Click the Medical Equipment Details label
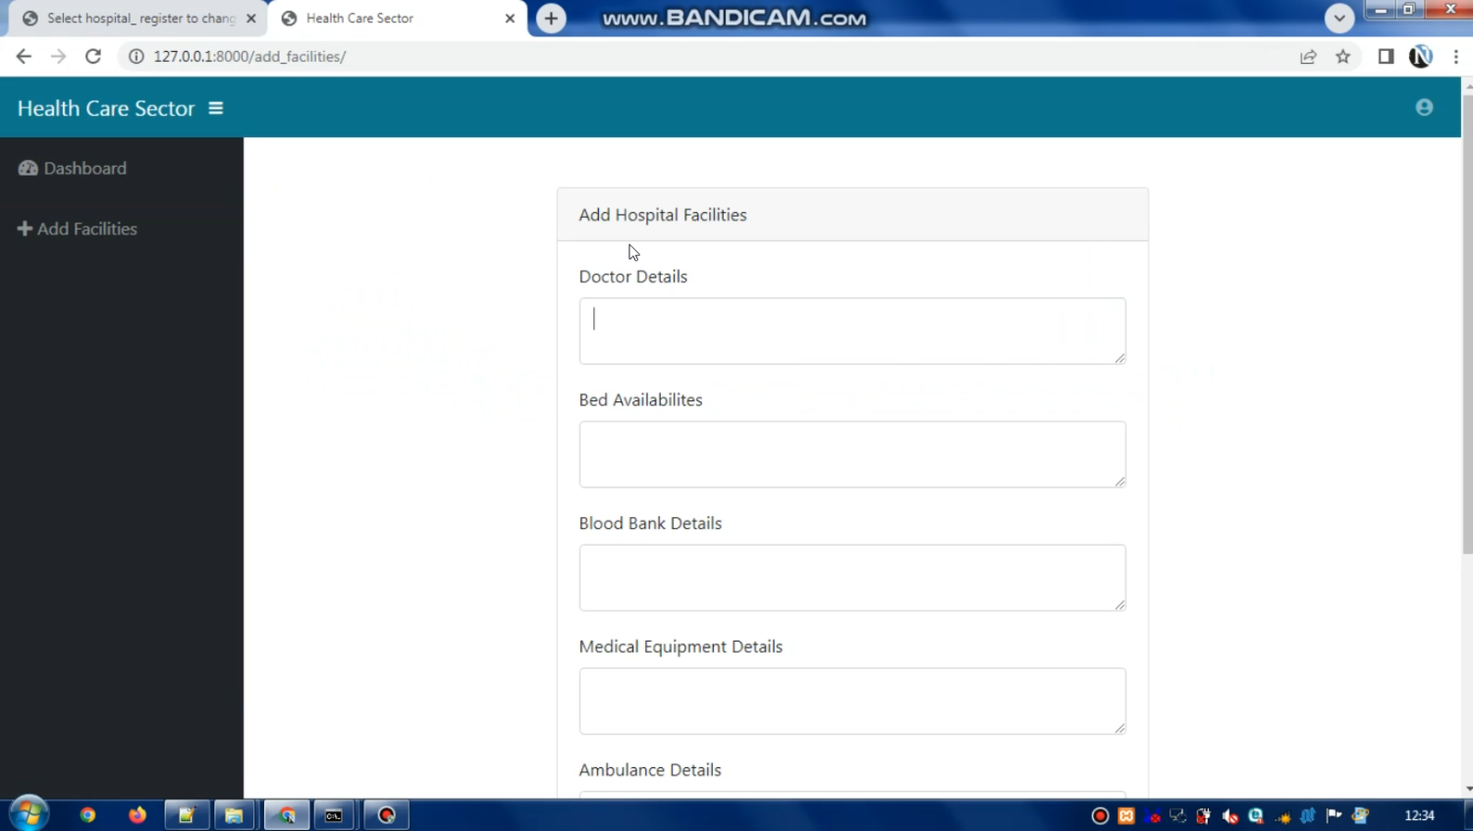Image resolution: width=1473 pixels, height=831 pixels. click(x=681, y=647)
